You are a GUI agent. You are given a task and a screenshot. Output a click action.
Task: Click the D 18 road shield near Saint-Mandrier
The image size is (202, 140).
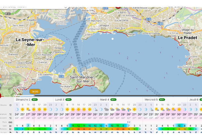62,76
